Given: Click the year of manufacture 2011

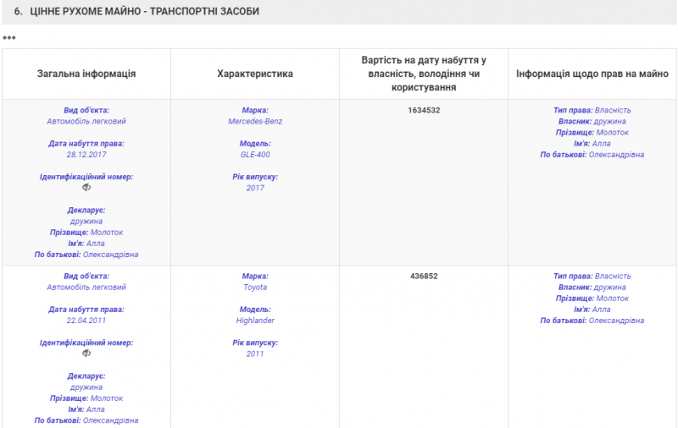Looking at the screenshot, I should [x=255, y=354].
